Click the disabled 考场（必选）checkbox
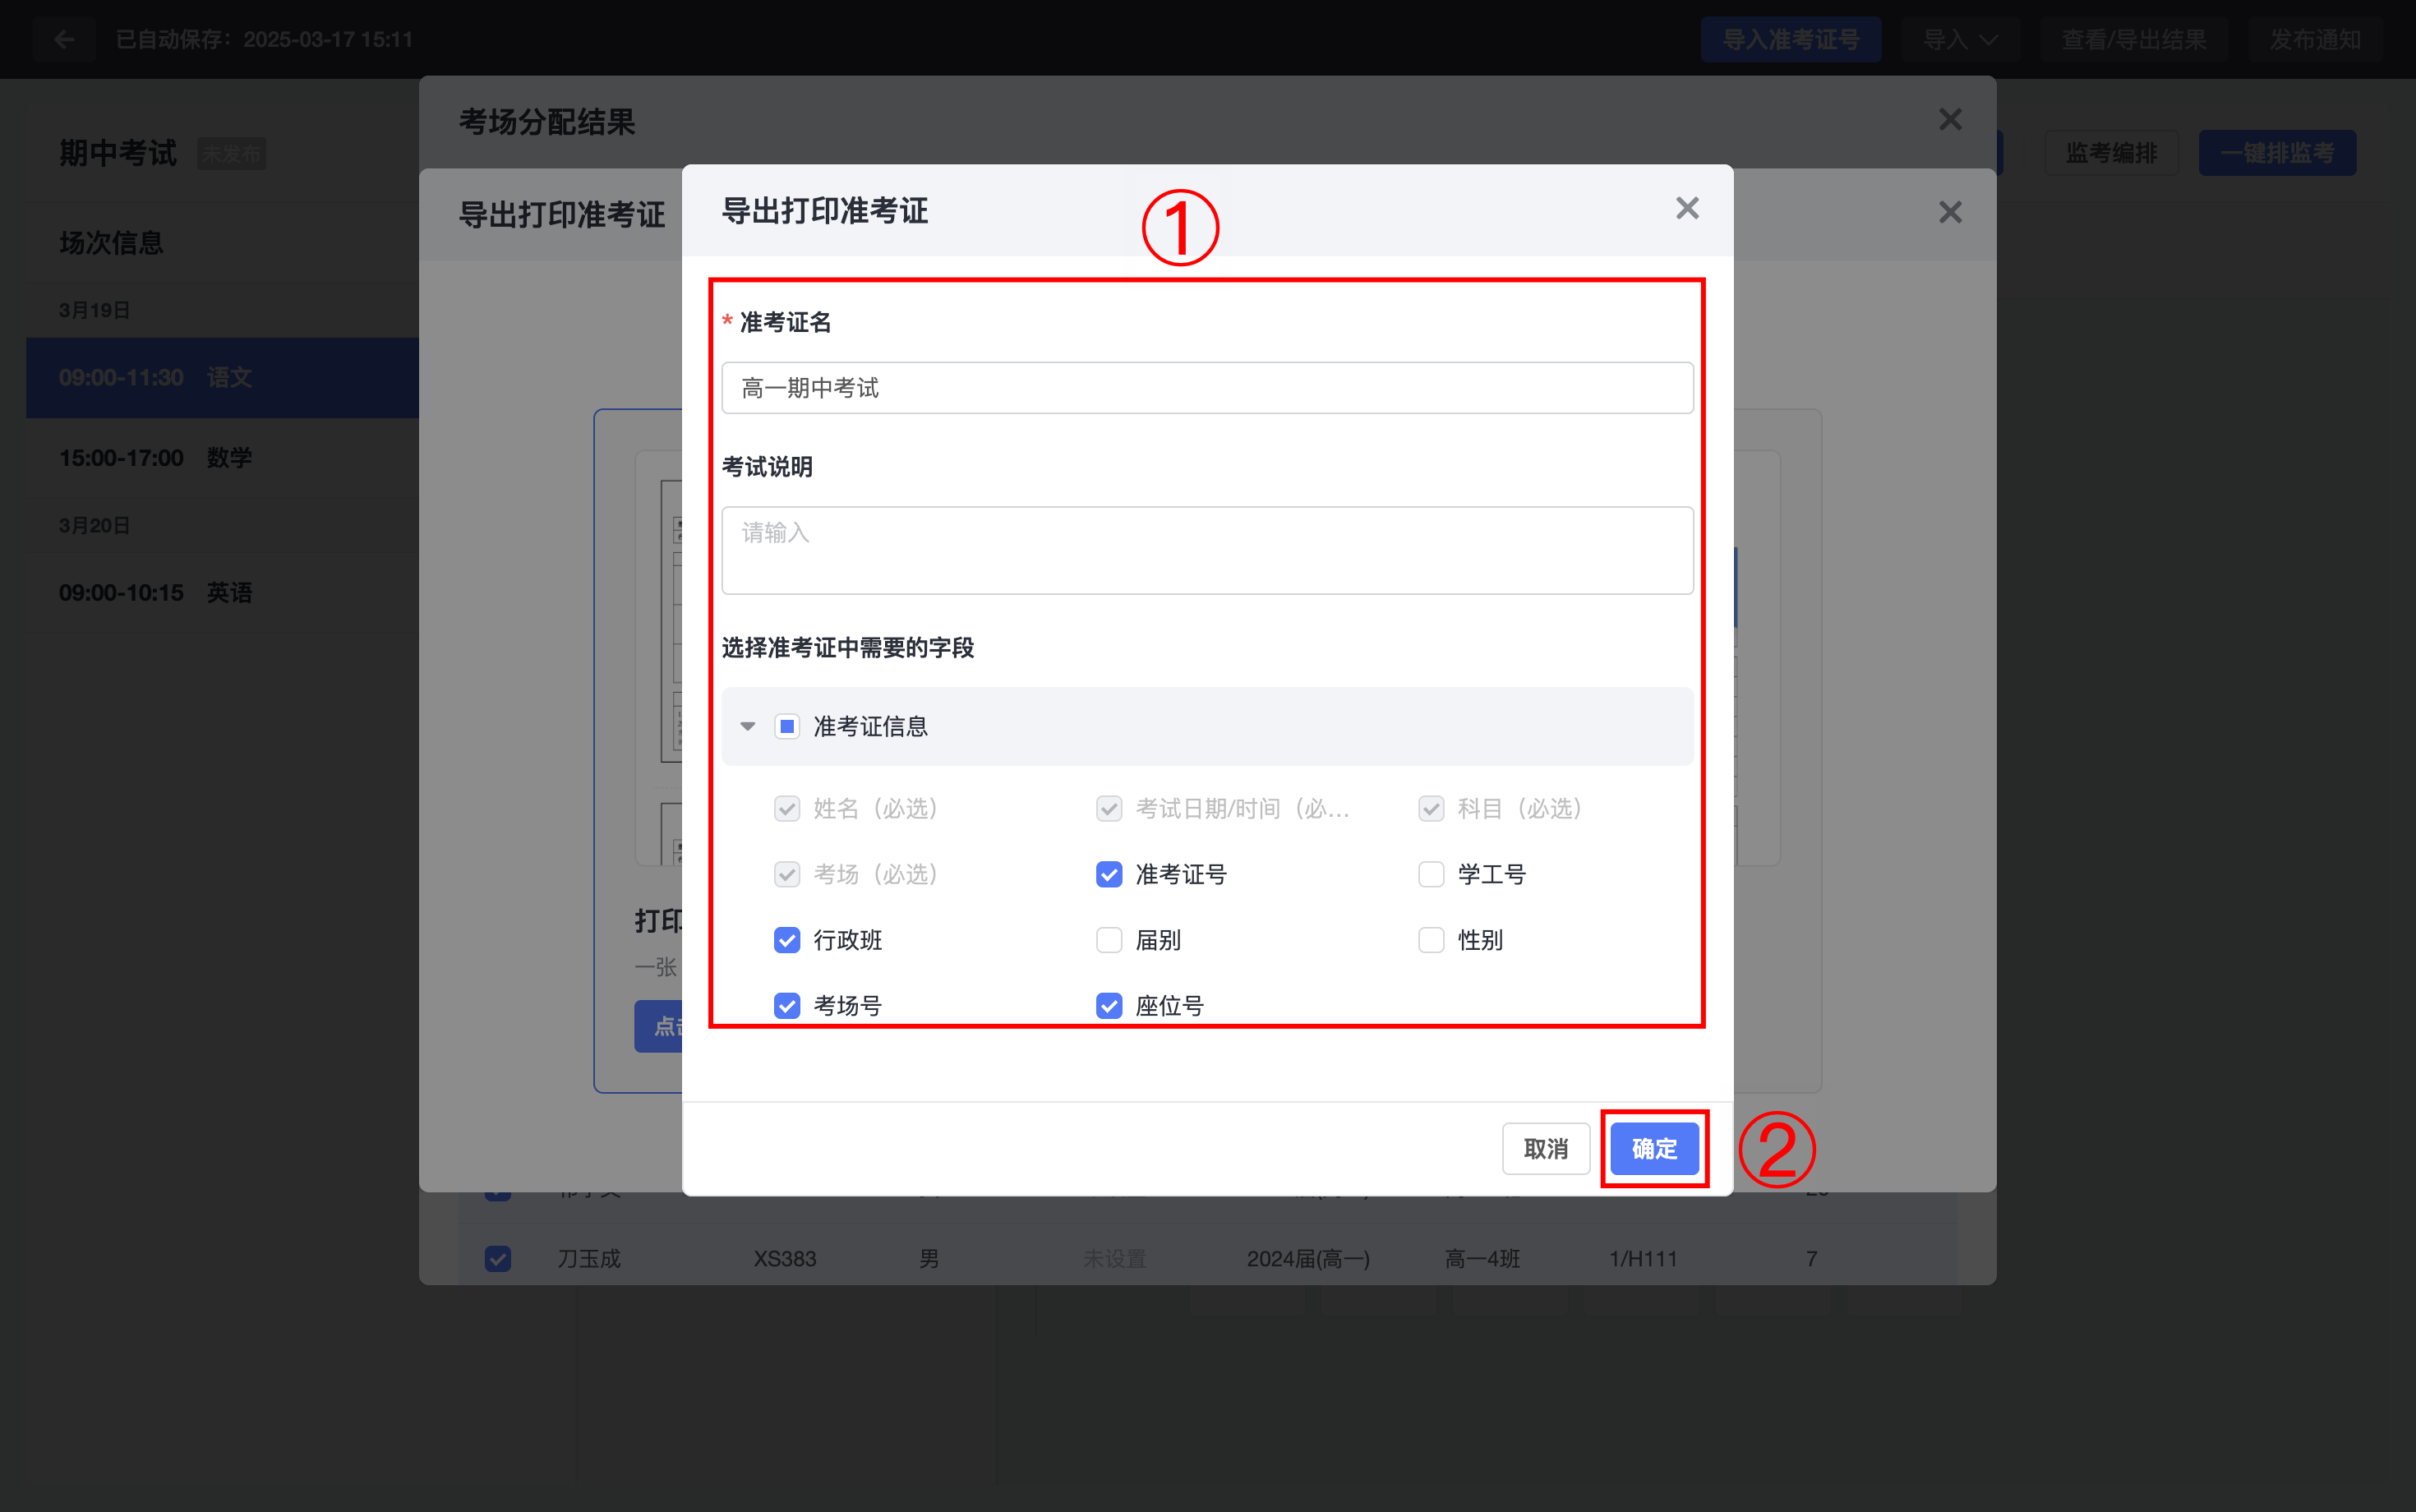Screen dimensions: 2416x1512 787,874
